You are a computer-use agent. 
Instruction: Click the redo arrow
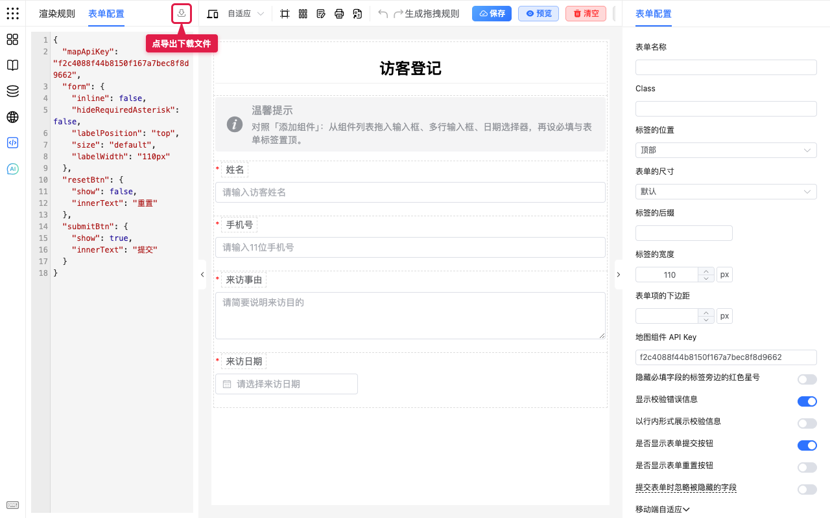click(399, 14)
